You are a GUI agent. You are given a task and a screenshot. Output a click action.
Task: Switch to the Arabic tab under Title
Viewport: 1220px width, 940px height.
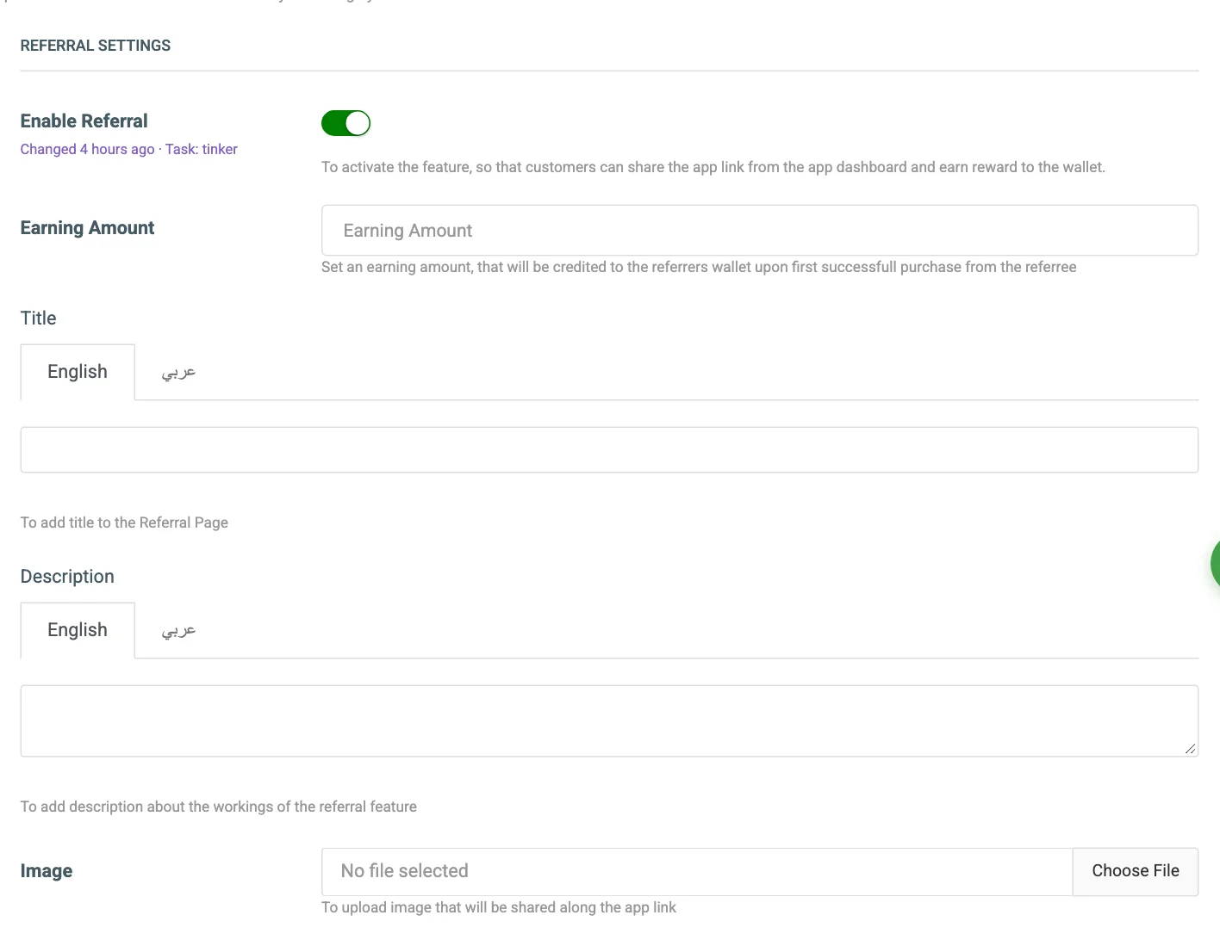pyautogui.click(x=178, y=372)
